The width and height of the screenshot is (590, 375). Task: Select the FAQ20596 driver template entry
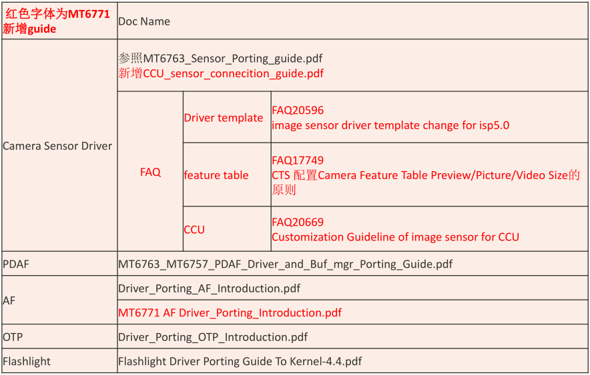tap(298, 111)
